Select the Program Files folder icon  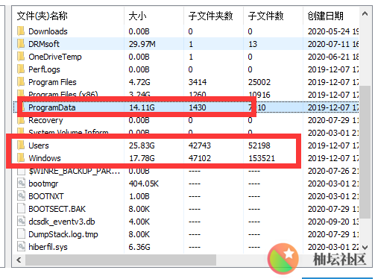click(x=21, y=82)
